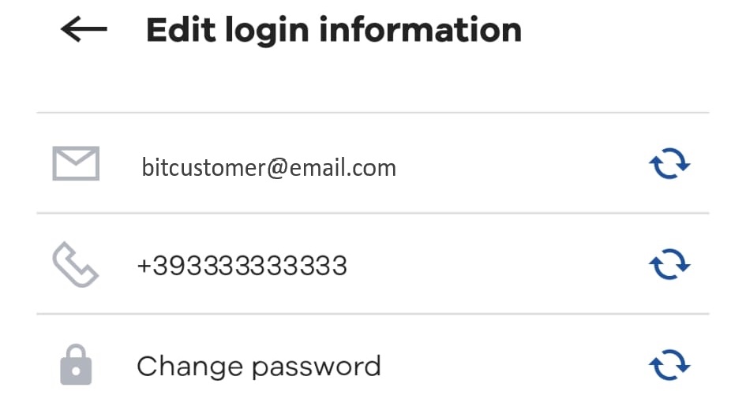Click the word password in Change password
This screenshot has width=746, height=410.
coord(317,367)
